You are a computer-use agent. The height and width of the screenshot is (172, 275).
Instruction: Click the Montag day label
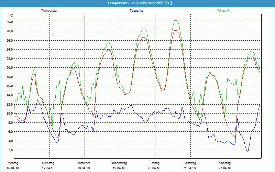click(13, 163)
